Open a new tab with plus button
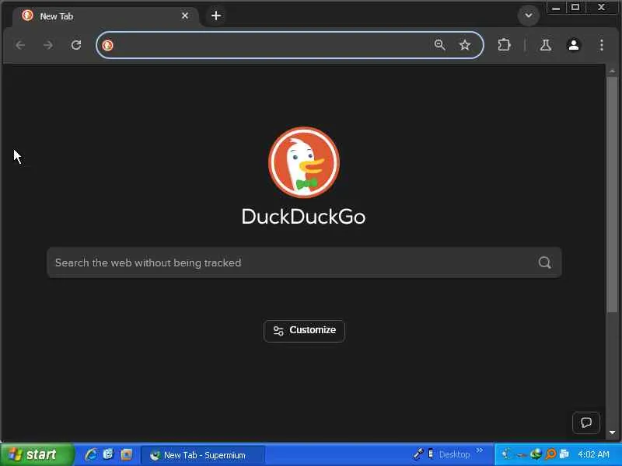Screen dimensions: 622x466 tap(216, 16)
